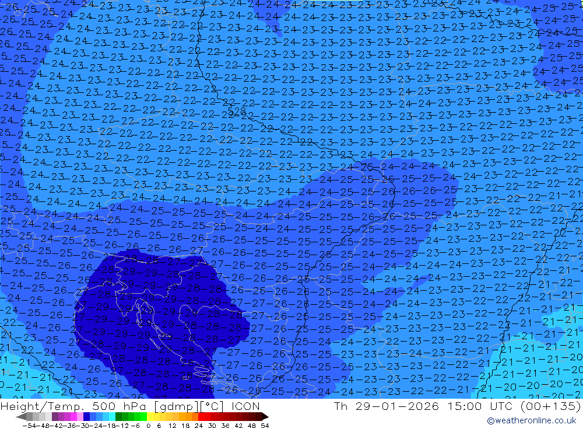Click the '-54' legend scale label
This screenshot has width=583, height=428.
[x=29, y=426]
